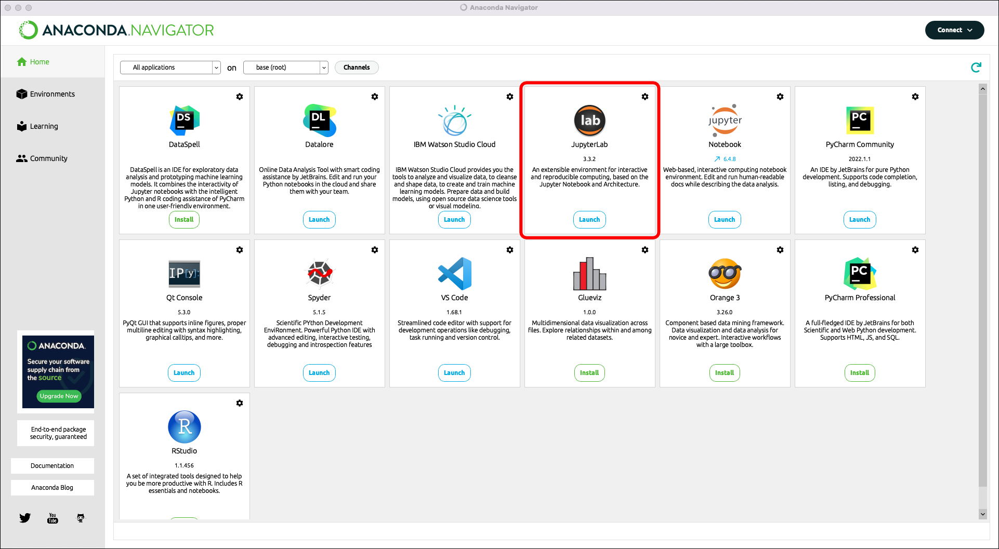
Task: Click the applications list vertical scrollbar
Action: (x=982, y=290)
